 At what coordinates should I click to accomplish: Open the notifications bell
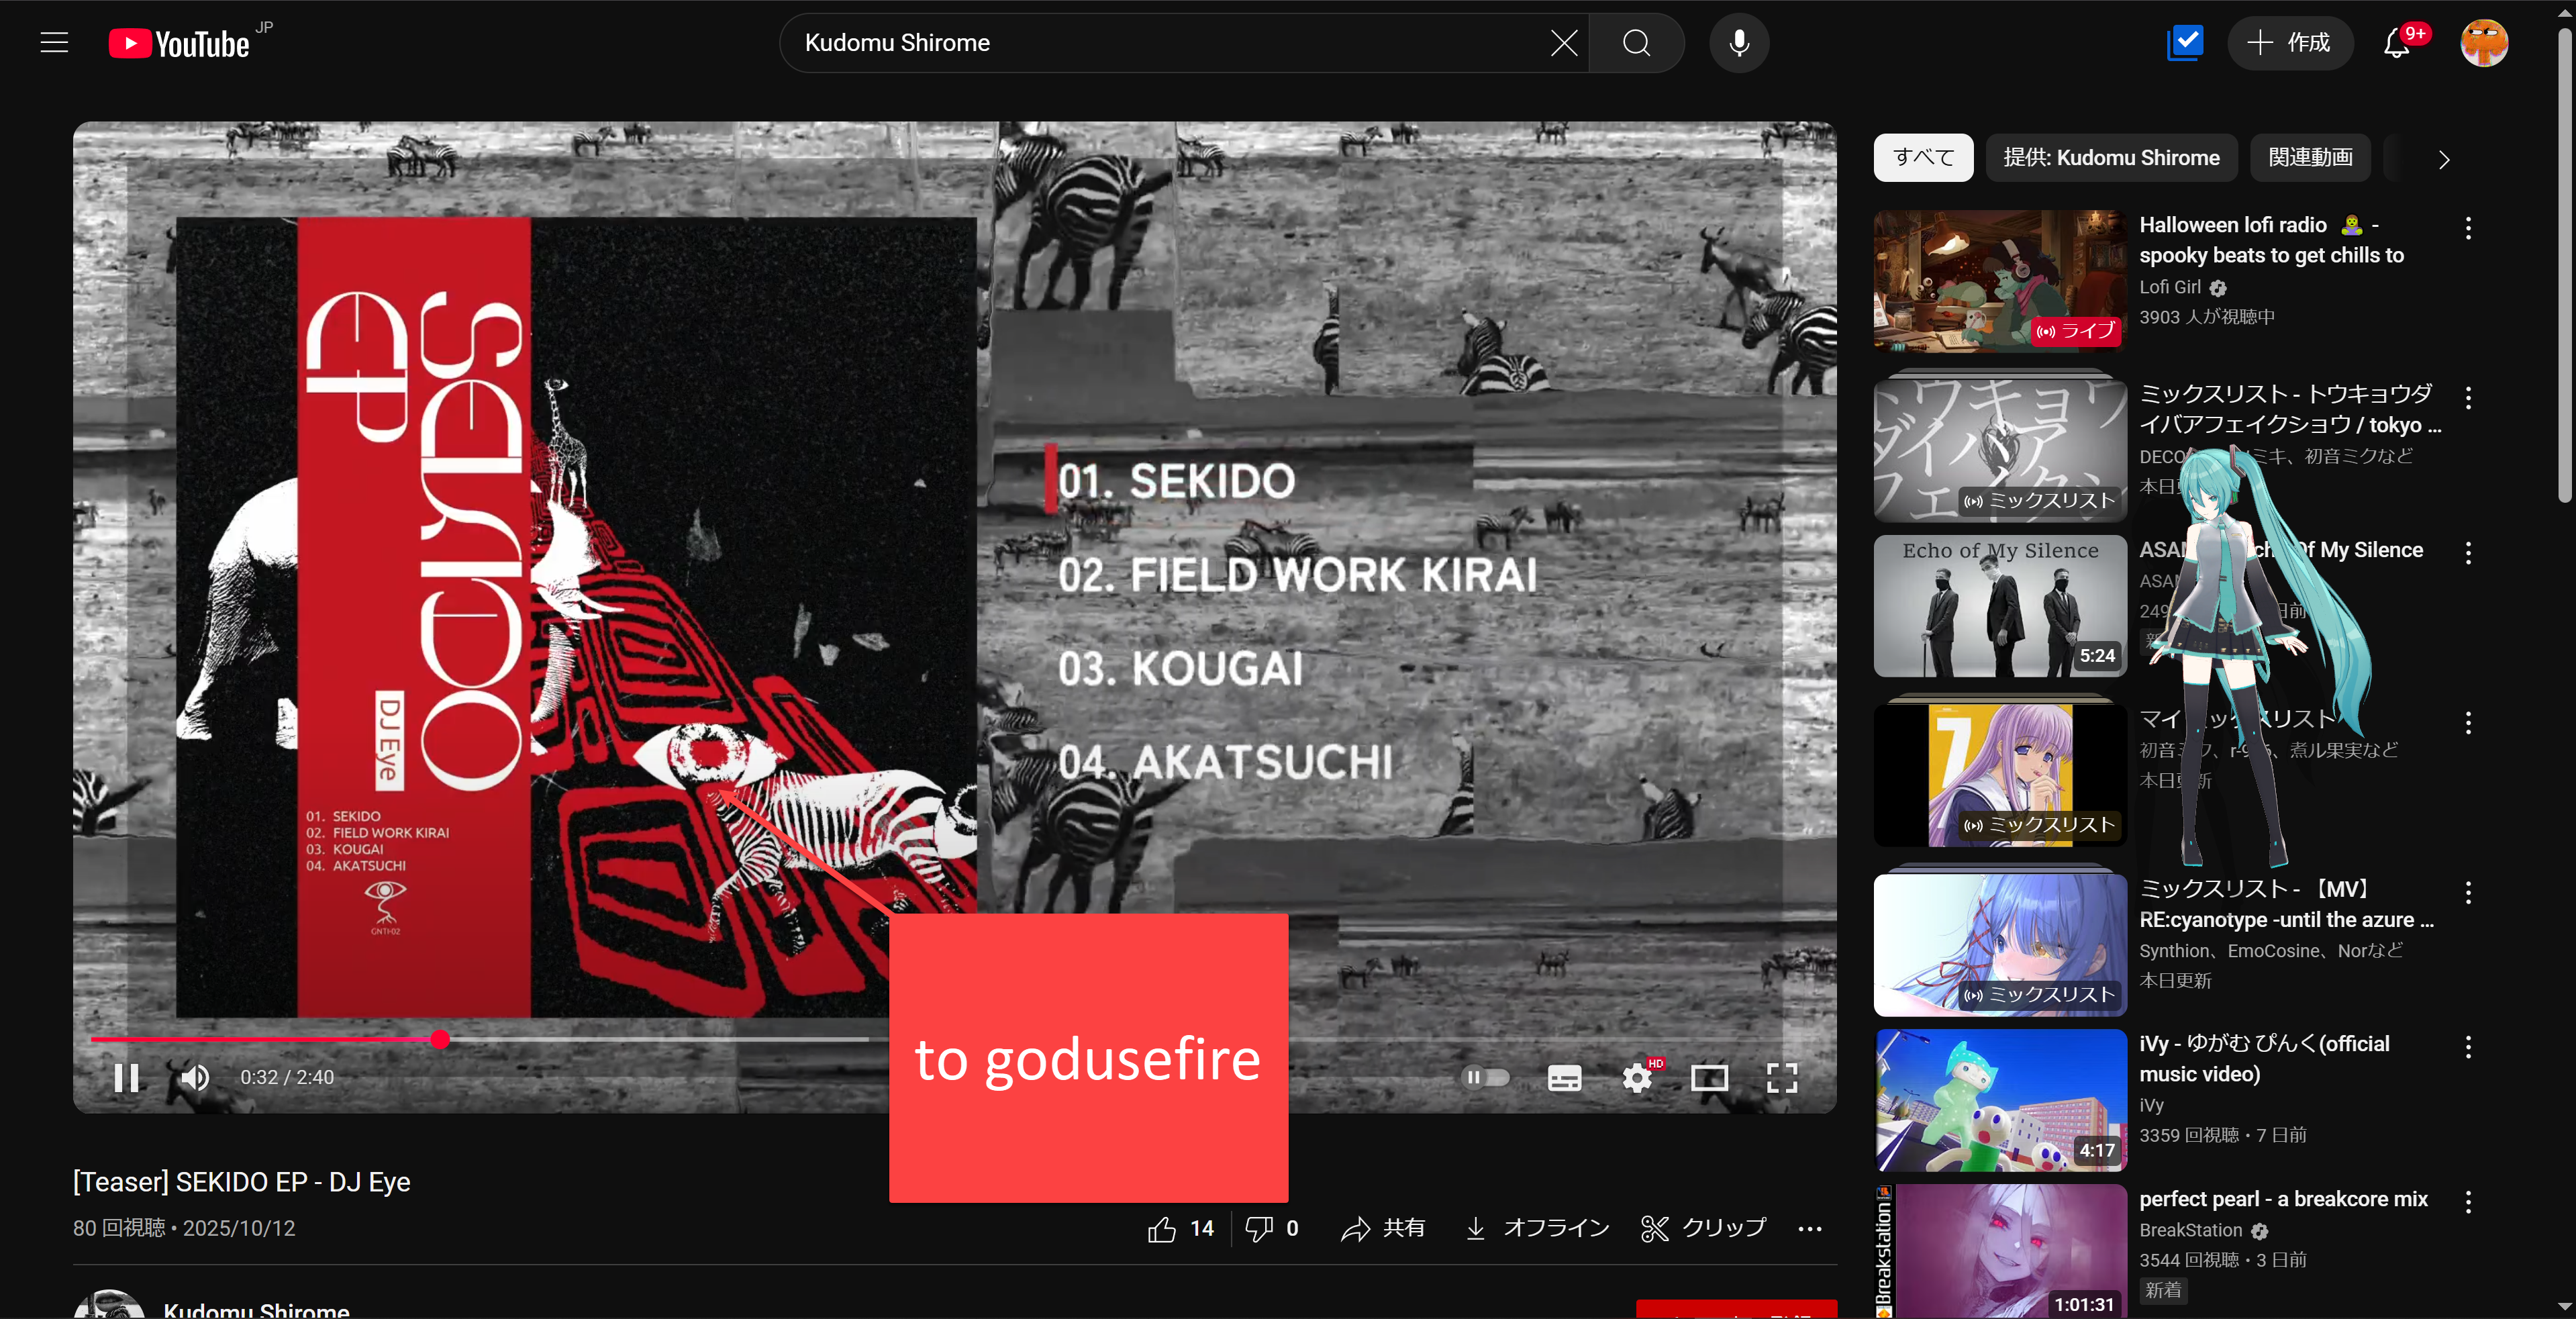coord(2397,43)
